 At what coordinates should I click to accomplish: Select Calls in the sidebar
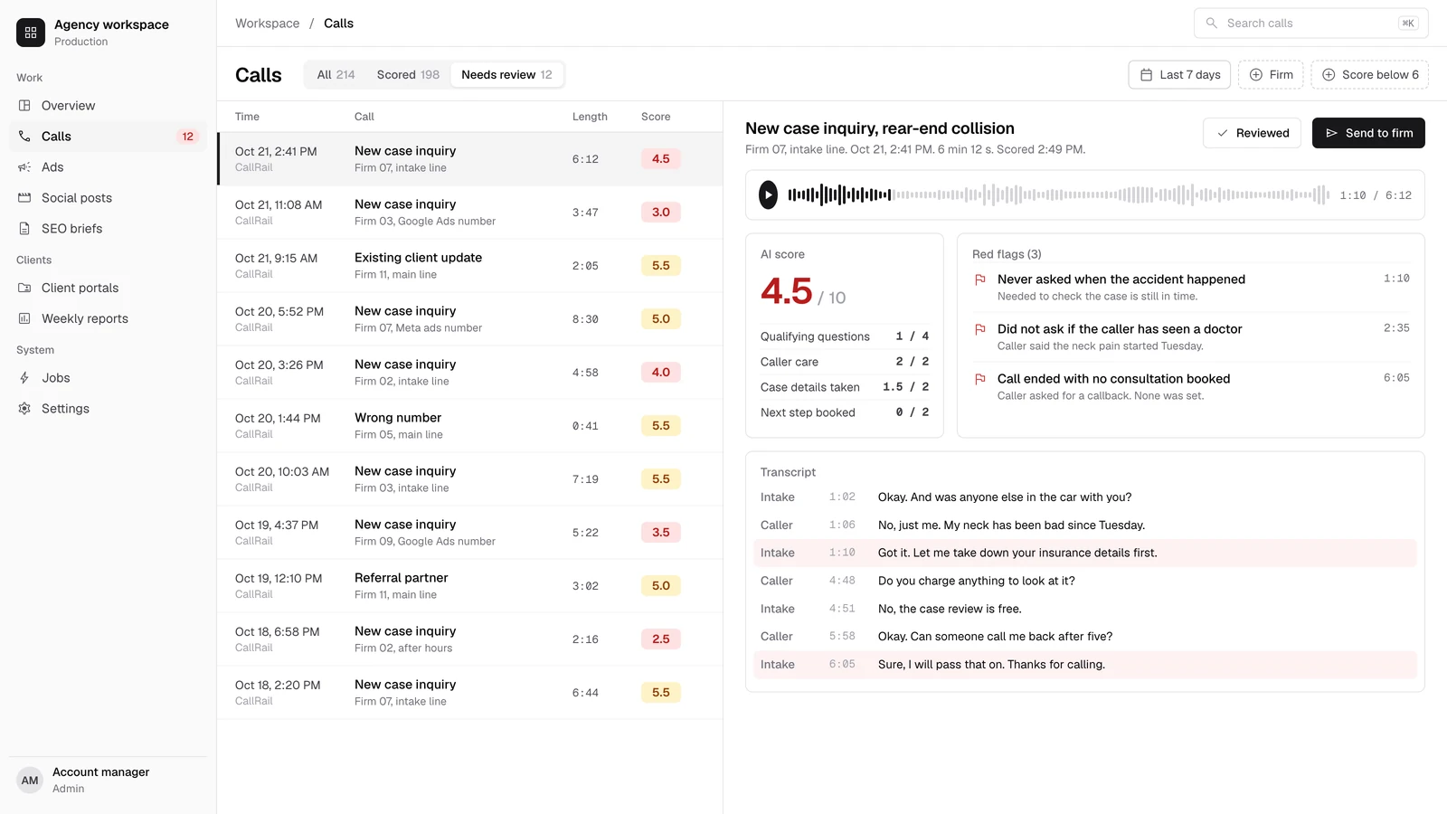click(x=108, y=137)
